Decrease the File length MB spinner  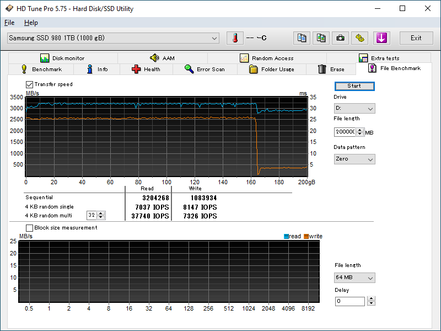(360, 134)
